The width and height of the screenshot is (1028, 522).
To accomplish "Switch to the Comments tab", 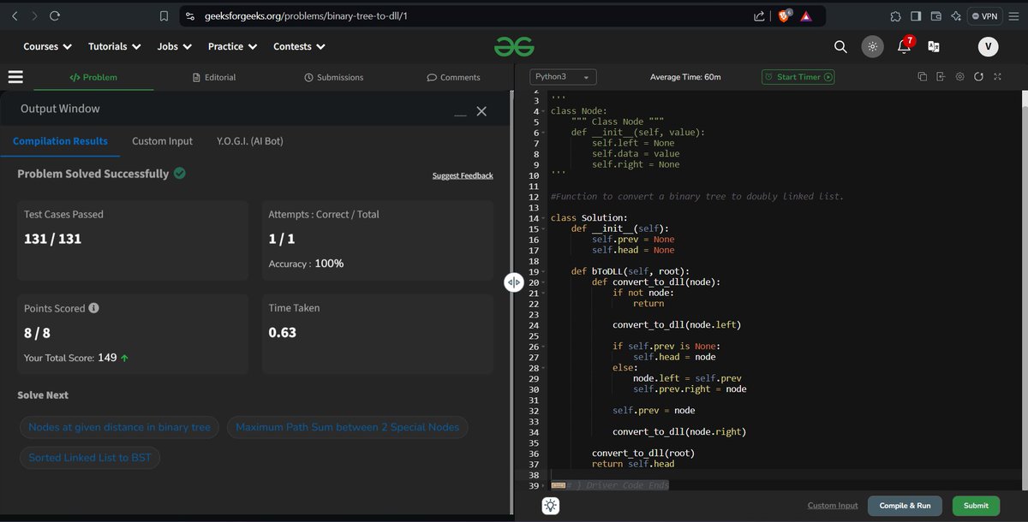I will pyautogui.click(x=453, y=77).
